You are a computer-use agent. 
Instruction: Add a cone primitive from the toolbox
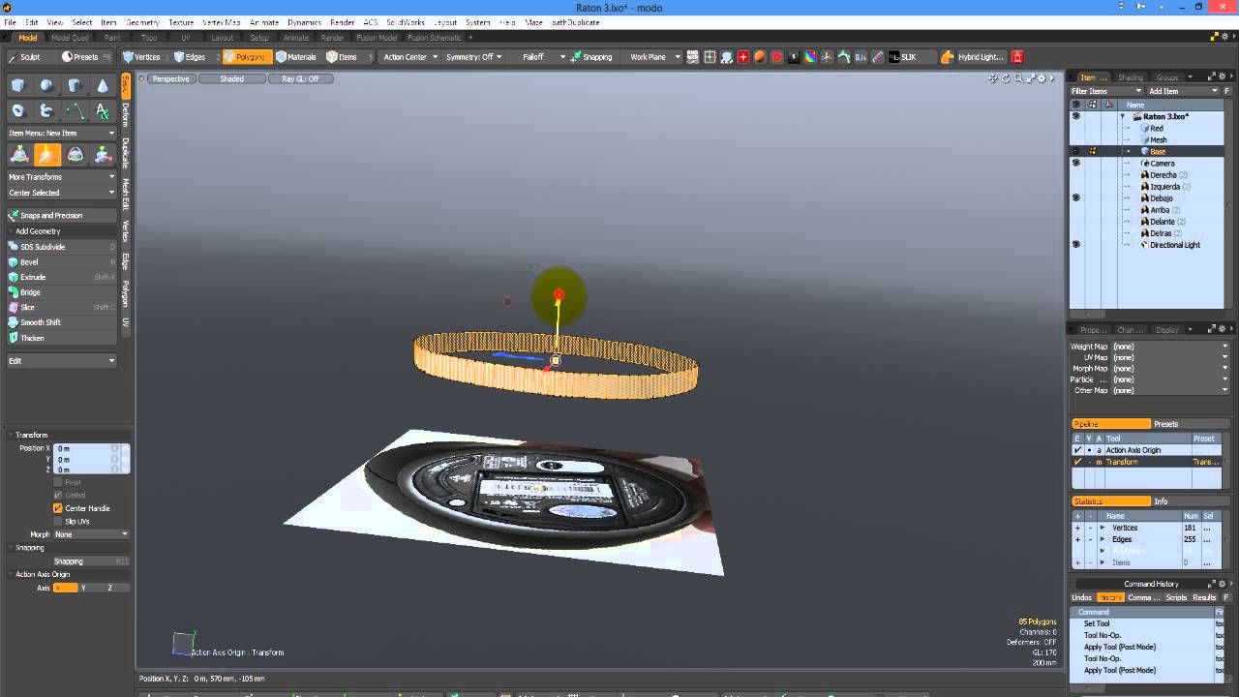click(x=103, y=86)
